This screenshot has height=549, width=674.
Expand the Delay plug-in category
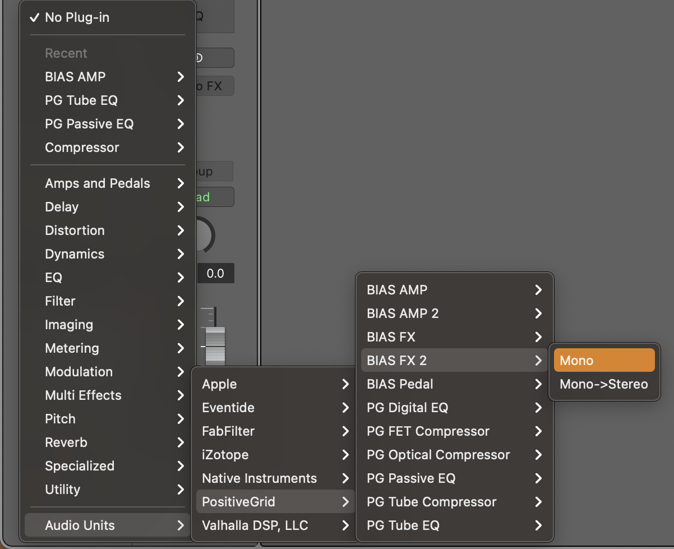(108, 207)
